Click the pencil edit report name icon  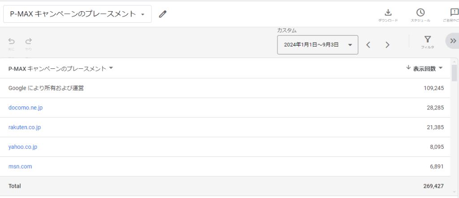point(163,14)
